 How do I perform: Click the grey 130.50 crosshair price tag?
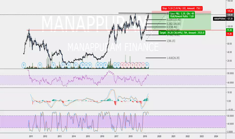click(x=230, y=15)
